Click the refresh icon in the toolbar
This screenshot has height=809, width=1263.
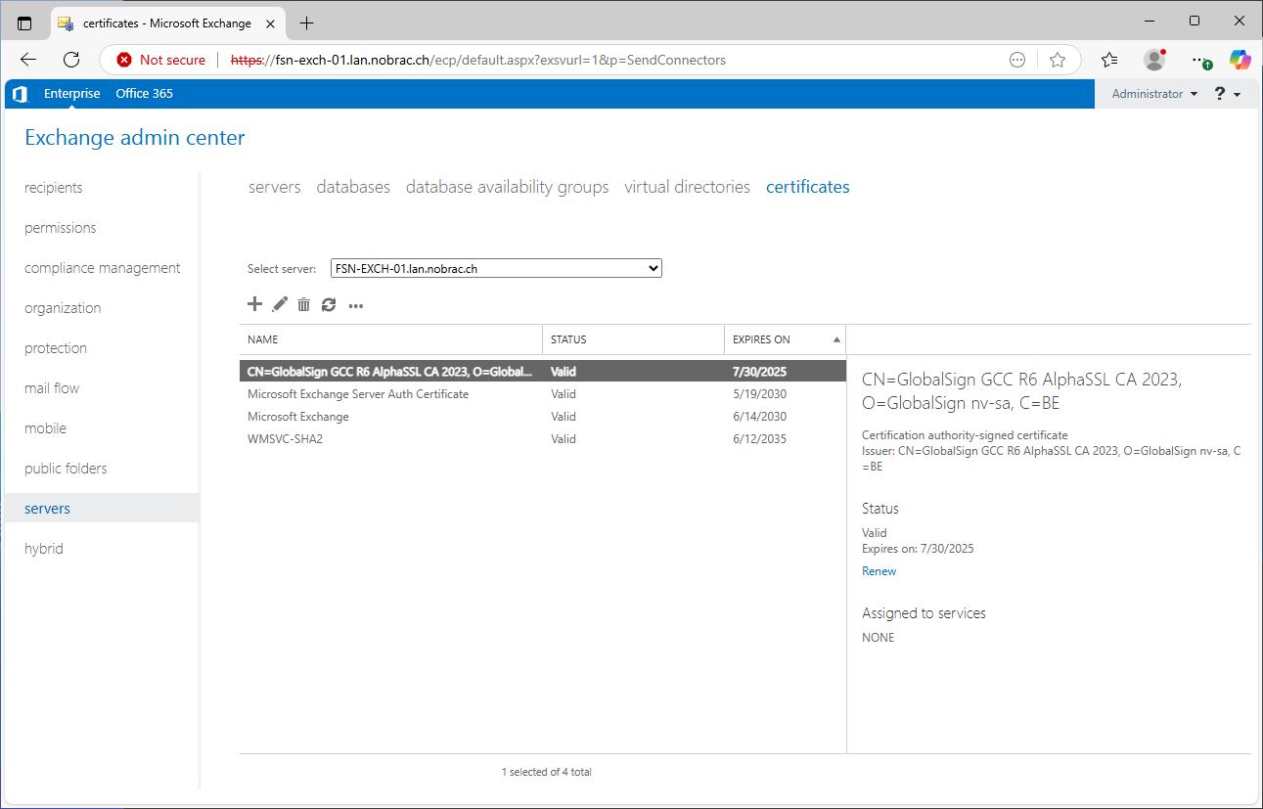[x=329, y=304]
